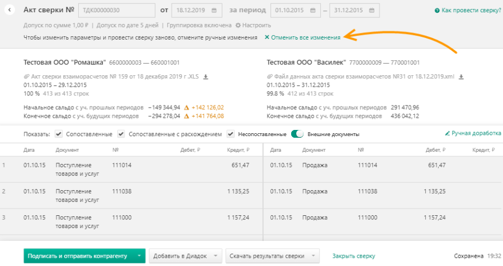Click pencil icon of Ручная доработка
Image resolution: width=503 pixels, height=266 pixels.
447,133
